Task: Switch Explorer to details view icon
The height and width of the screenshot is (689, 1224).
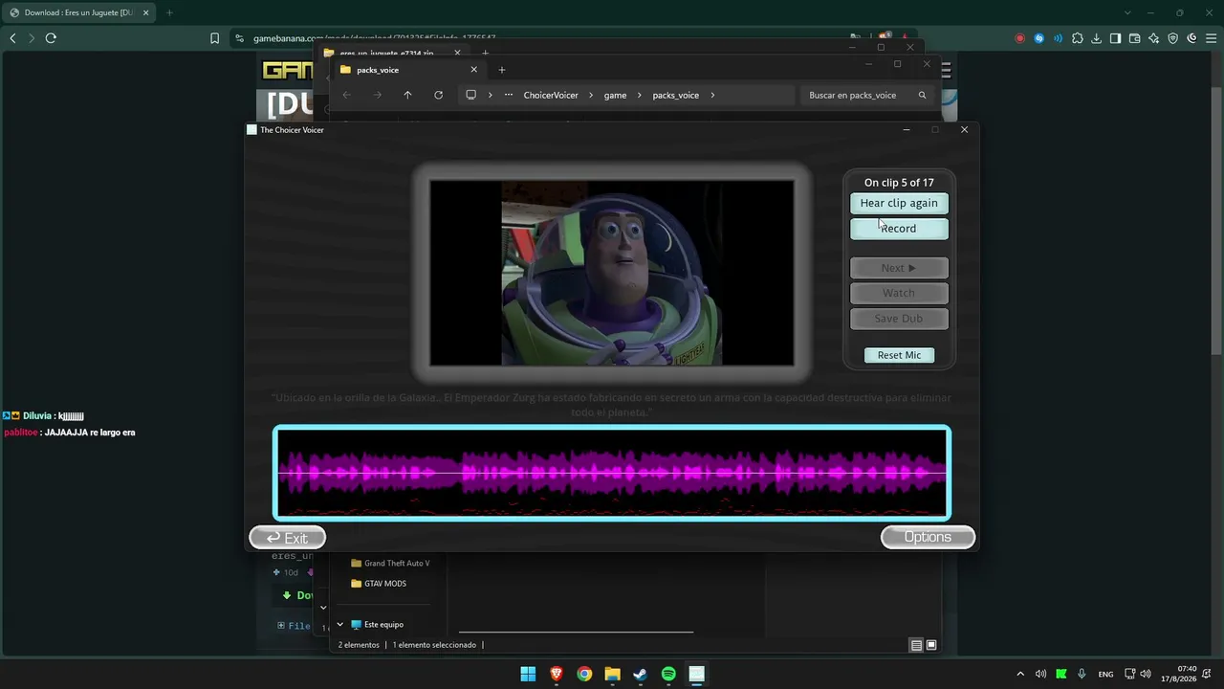Action: (916, 645)
